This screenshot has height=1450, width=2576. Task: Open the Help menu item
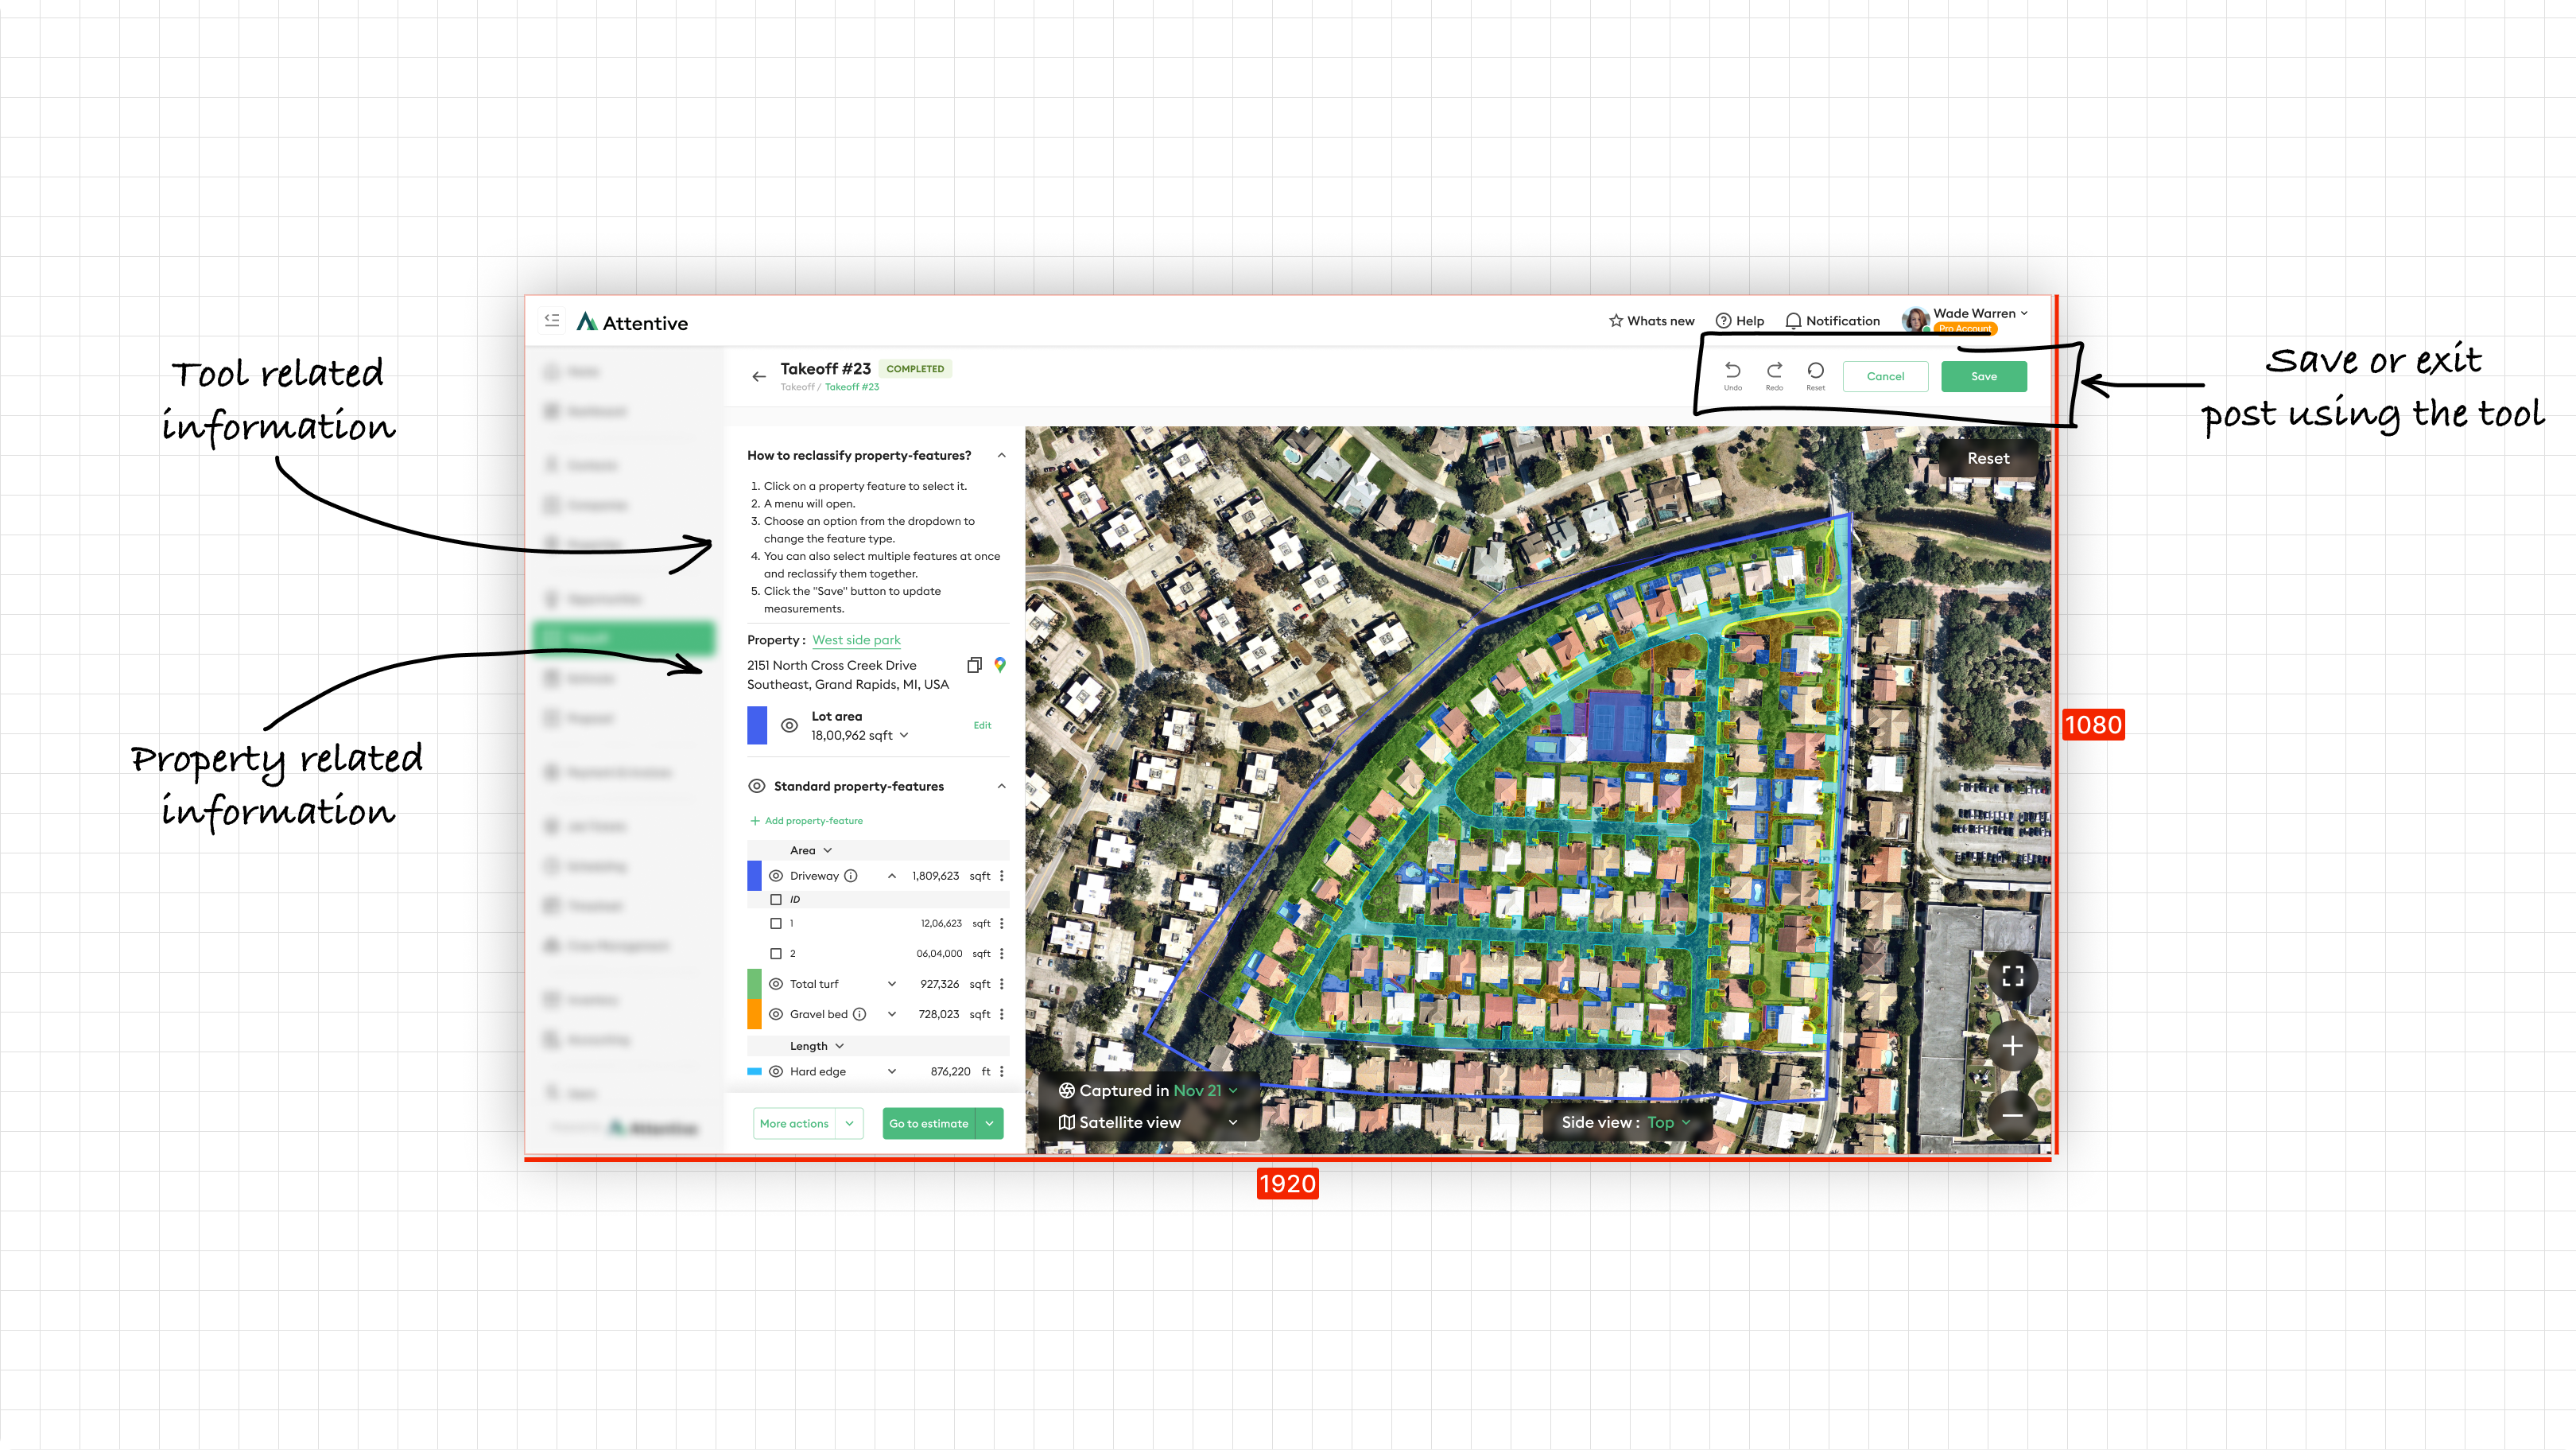(1740, 321)
